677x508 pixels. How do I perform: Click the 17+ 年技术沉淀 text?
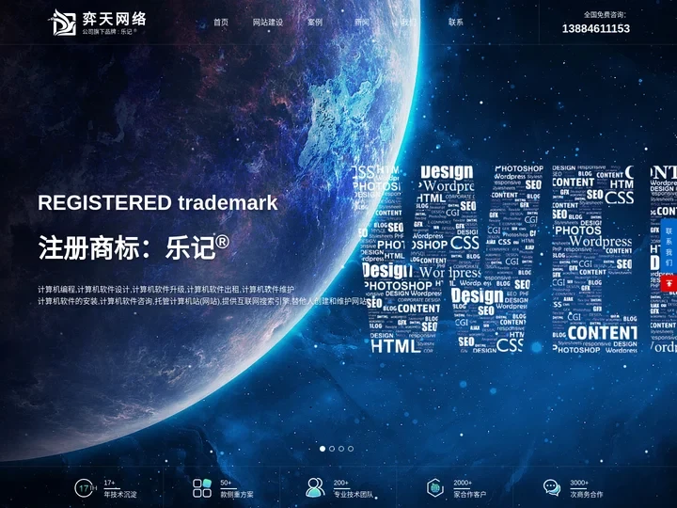(x=120, y=488)
